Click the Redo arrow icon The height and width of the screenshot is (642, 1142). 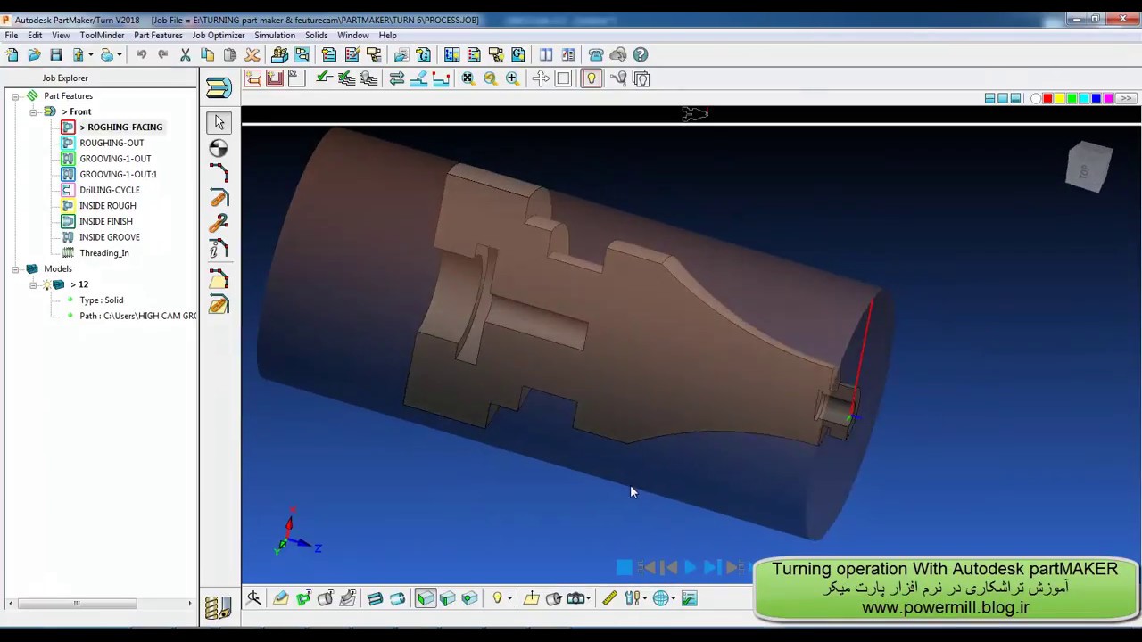tap(162, 55)
